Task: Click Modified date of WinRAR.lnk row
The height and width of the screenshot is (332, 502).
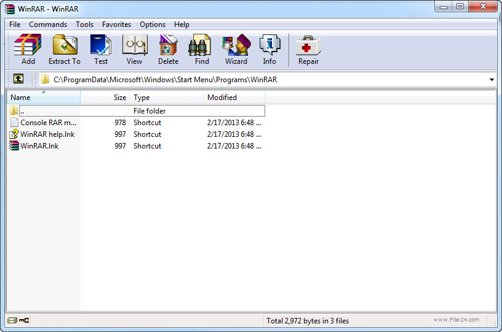Action: coord(234,146)
